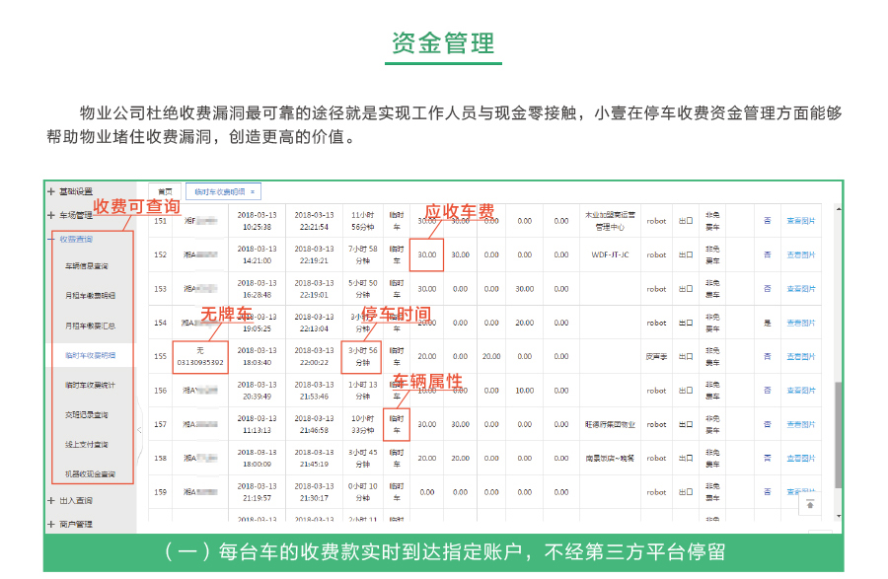Open 线上支付查询 in the sidebar
This screenshot has width=888, height=579.
pos(87,444)
